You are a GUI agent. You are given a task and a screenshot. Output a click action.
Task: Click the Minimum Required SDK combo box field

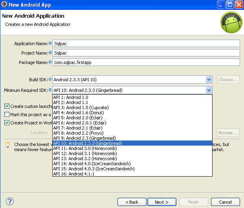pos(132,90)
